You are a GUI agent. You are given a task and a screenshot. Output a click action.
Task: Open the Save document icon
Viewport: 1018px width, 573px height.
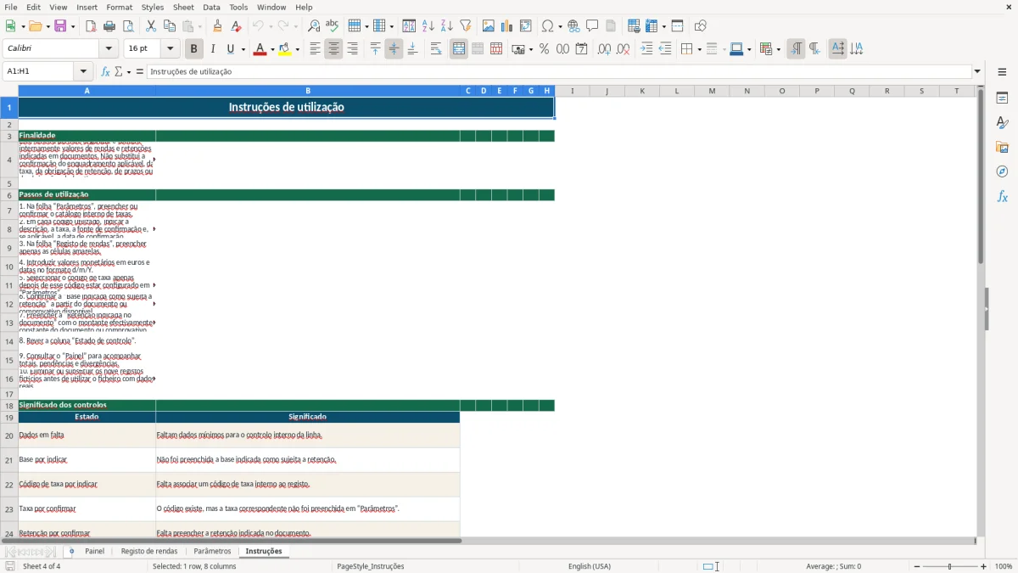tap(60, 26)
